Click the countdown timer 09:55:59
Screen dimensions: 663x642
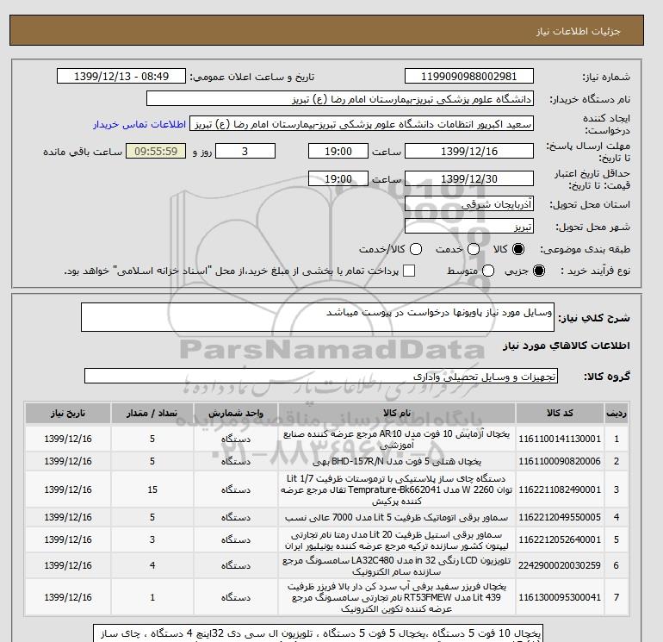pyautogui.click(x=156, y=151)
